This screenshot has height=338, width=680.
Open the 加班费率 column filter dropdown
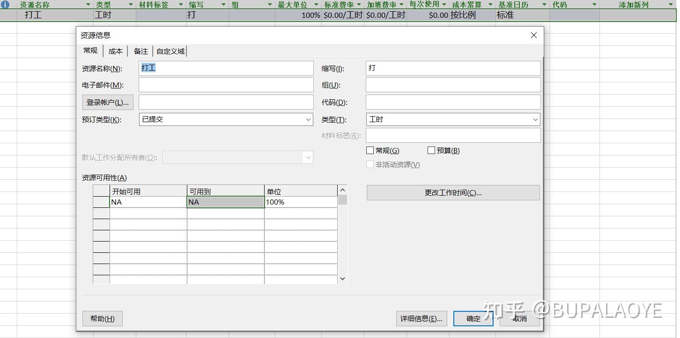pyautogui.click(x=401, y=5)
